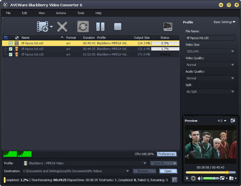Click the preview video thumbnail

(x=211, y=145)
